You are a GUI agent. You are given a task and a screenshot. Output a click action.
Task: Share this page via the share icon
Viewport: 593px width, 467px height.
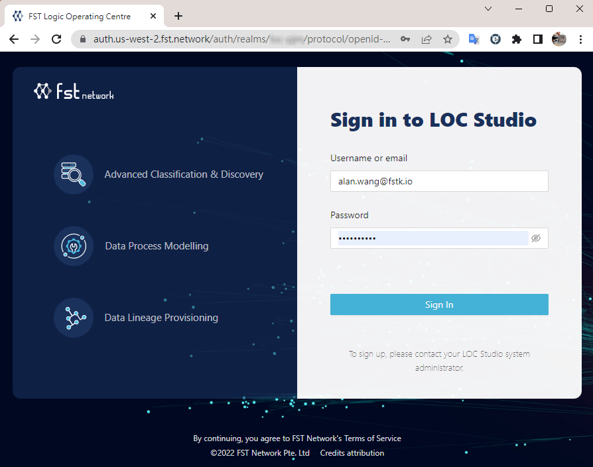[x=427, y=39]
